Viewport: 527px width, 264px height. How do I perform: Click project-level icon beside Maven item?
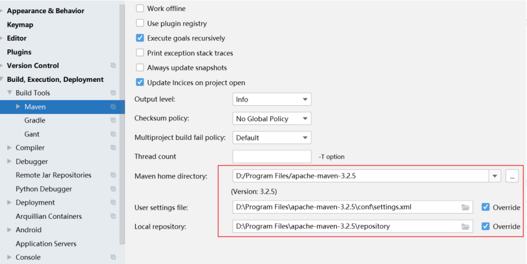113,107
